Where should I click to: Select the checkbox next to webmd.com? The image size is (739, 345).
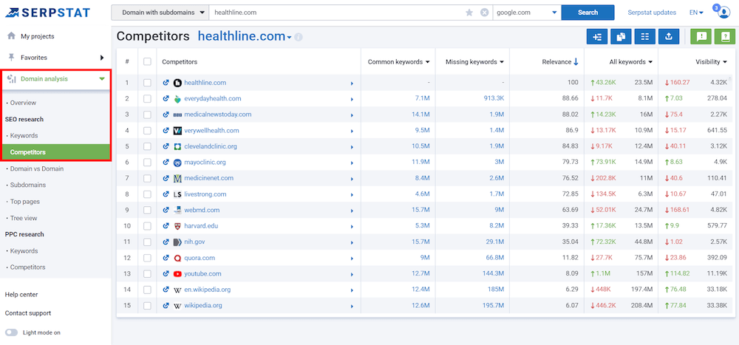(x=148, y=210)
